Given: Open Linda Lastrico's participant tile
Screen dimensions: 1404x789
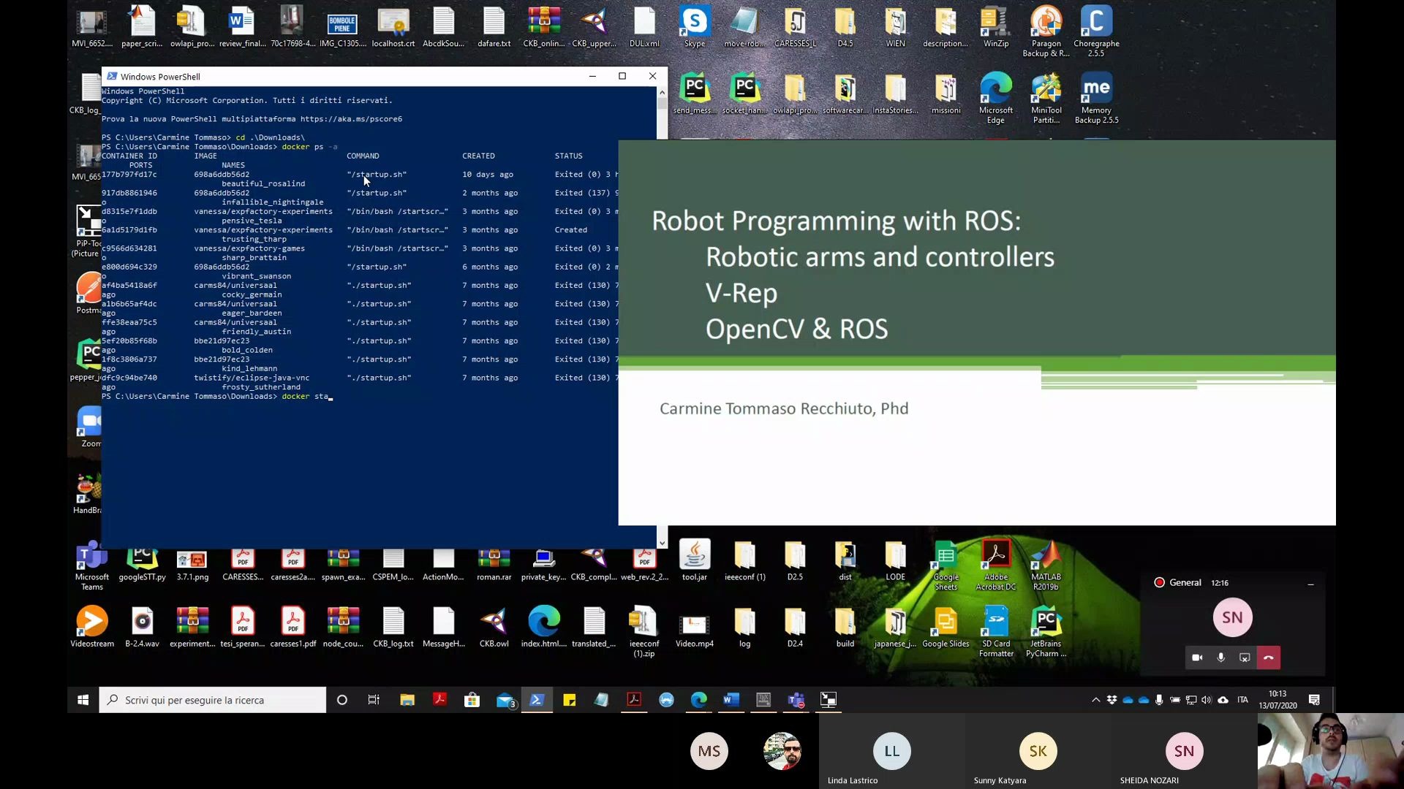Looking at the screenshot, I should point(891,751).
